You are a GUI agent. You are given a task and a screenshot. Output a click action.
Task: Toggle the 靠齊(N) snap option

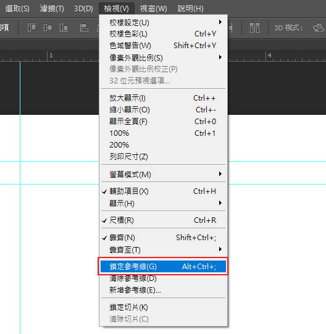point(163,238)
